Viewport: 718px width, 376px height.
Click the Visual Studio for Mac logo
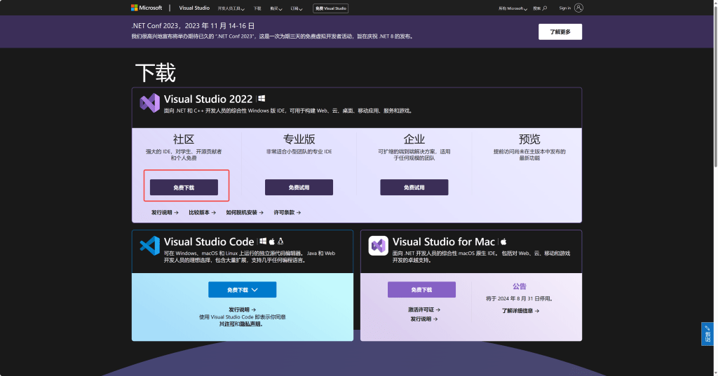[379, 246]
